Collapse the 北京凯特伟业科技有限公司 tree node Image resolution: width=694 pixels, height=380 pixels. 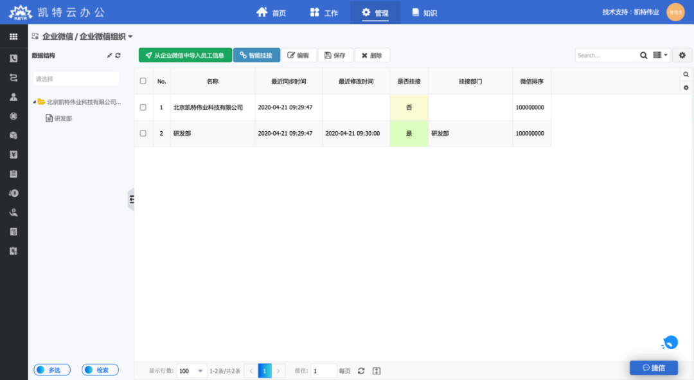(35, 102)
